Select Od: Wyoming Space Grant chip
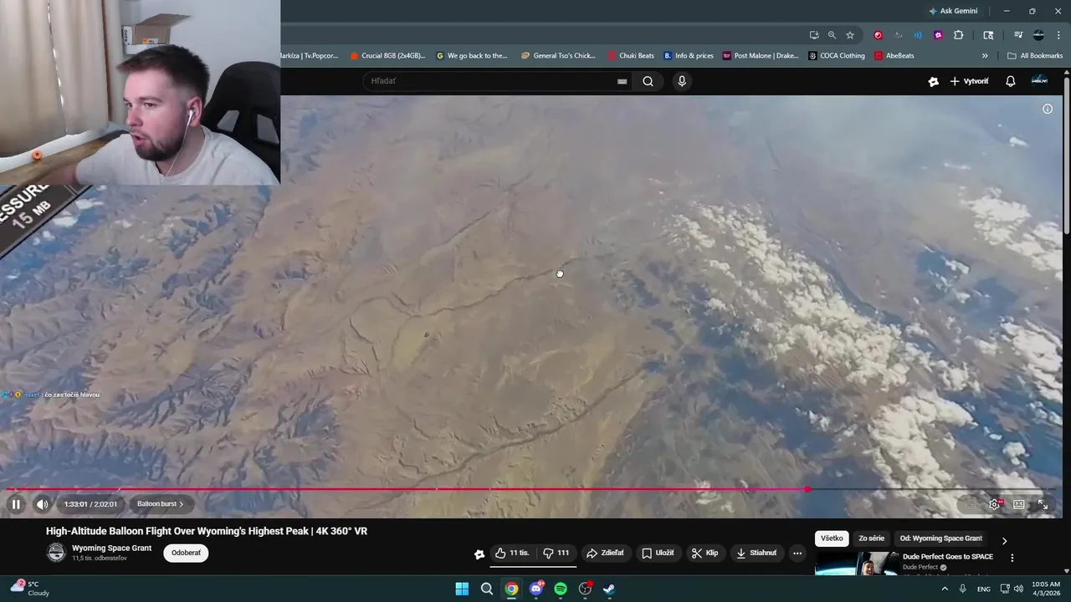The width and height of the screenshot is (1071, 602). [x=940, y=538]
